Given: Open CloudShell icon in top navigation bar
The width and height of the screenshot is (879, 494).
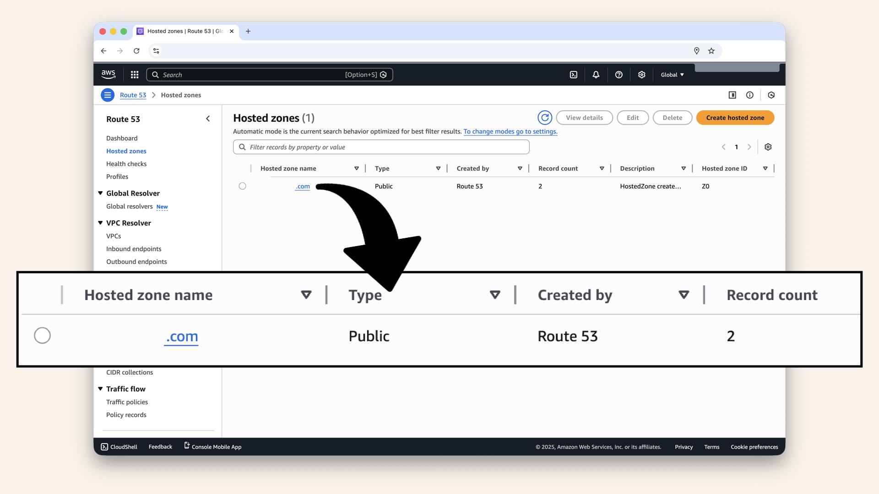Looking at the screenshot, I should coord(574,75).
